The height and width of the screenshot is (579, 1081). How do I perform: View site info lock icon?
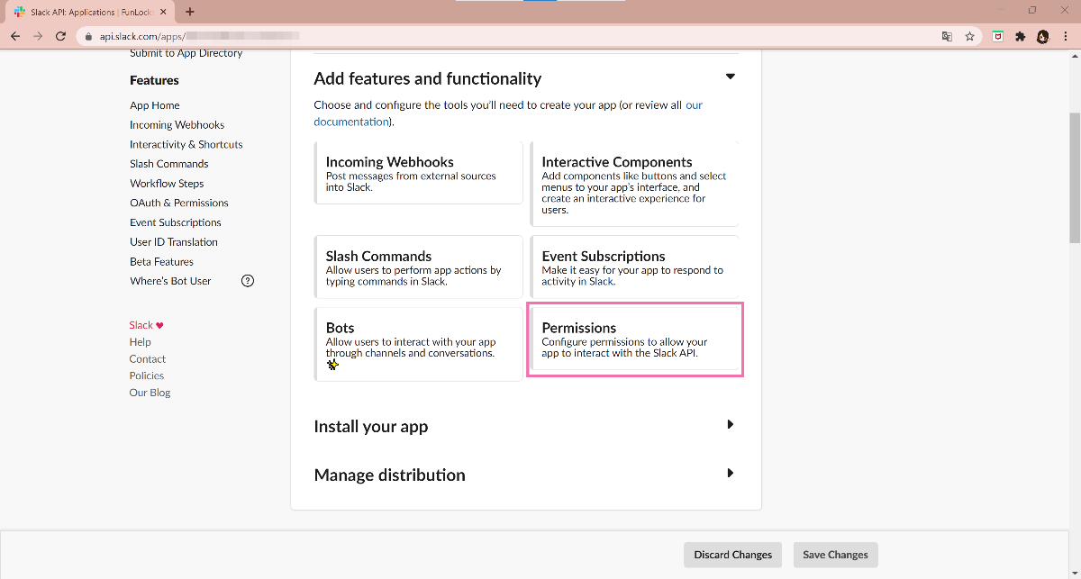point(87,37)
